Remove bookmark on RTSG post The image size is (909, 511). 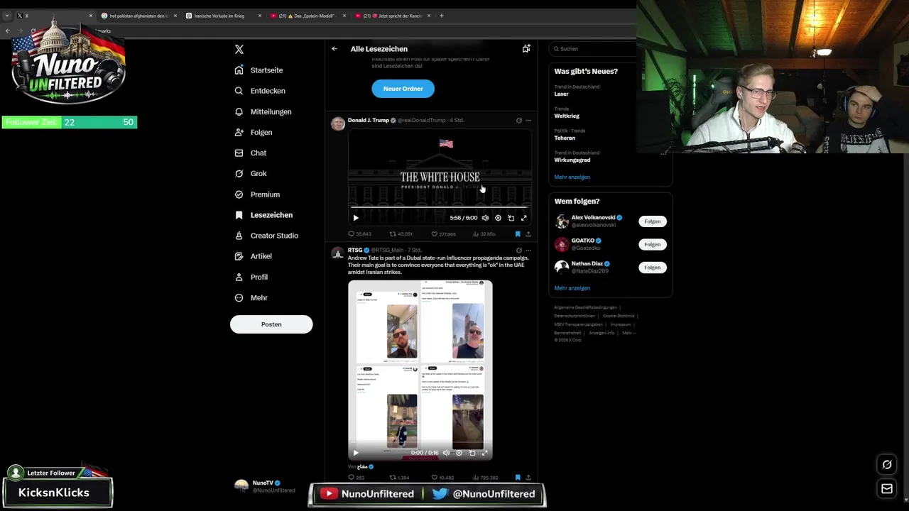[x=518, y=478]
